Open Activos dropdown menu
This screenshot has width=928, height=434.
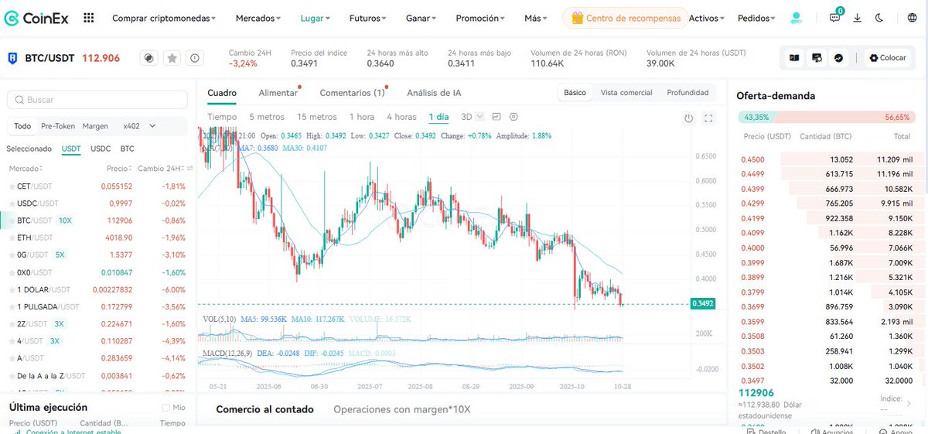click(x=706, y=18)
